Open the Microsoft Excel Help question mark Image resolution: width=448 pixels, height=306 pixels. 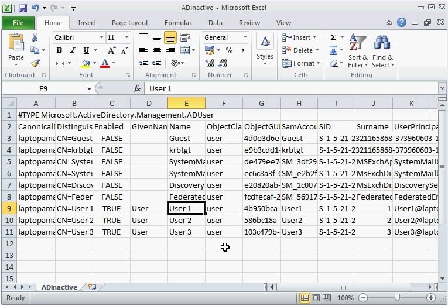402,22
